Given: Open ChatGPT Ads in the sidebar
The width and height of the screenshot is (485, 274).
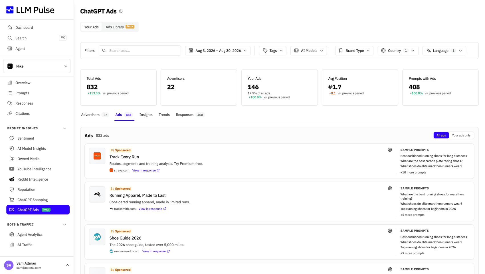Looking at the screenshot, I should 38,210.
